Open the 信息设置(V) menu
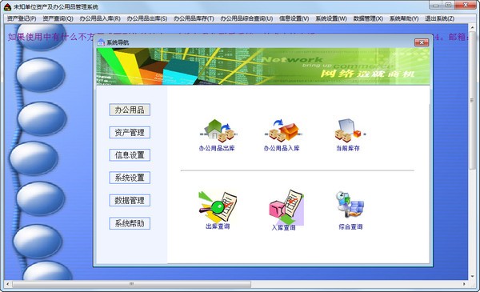Viewport: 480px width, 292px height. [294, 18]
